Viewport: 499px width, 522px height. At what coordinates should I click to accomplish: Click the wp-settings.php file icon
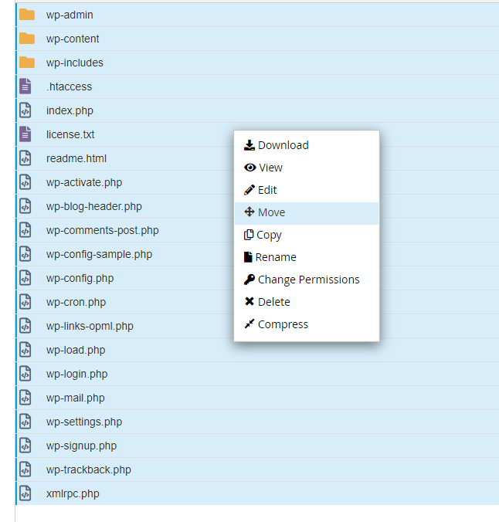coord(25,422)
